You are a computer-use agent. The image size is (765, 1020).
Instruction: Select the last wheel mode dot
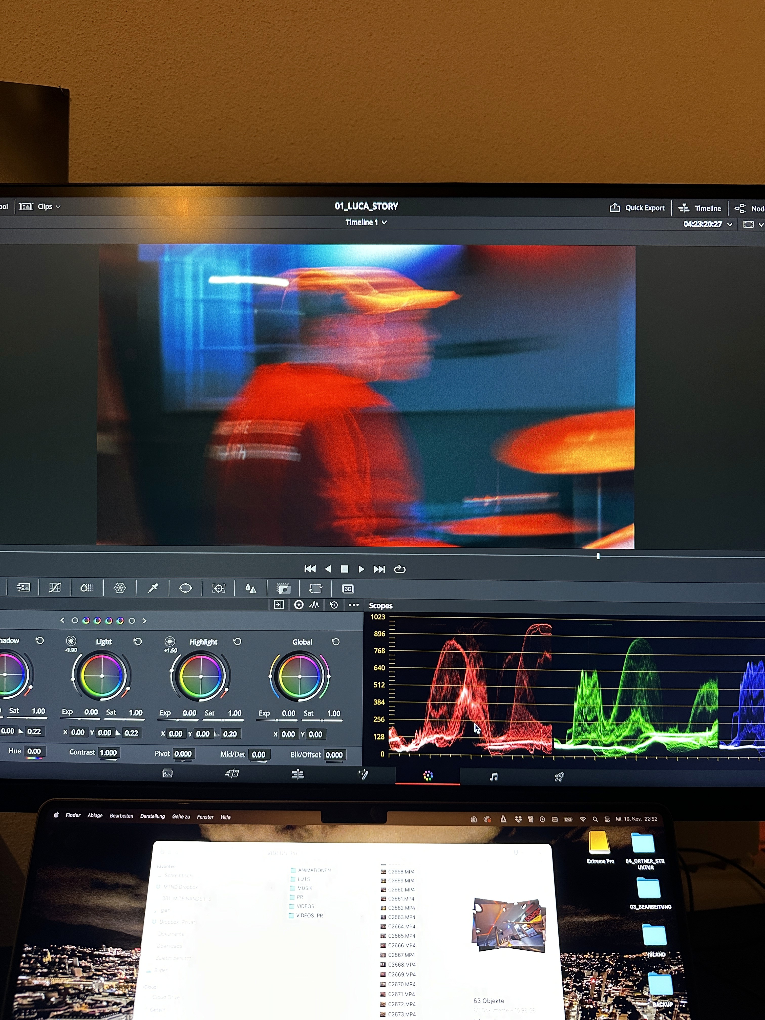[132, 621]
